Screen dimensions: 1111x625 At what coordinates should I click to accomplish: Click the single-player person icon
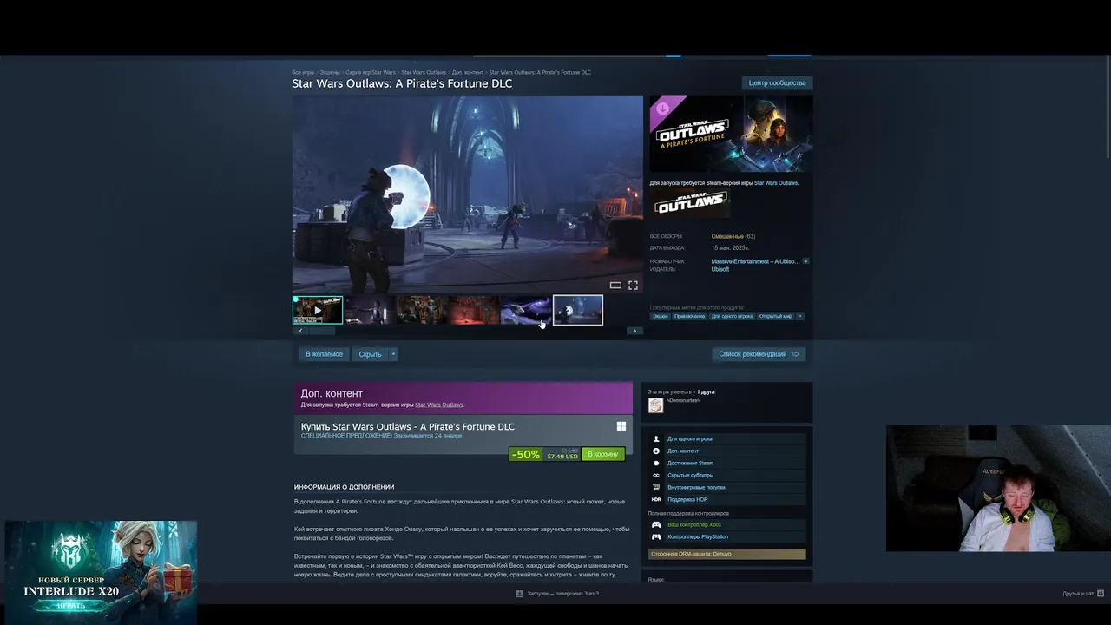point(656,439)
